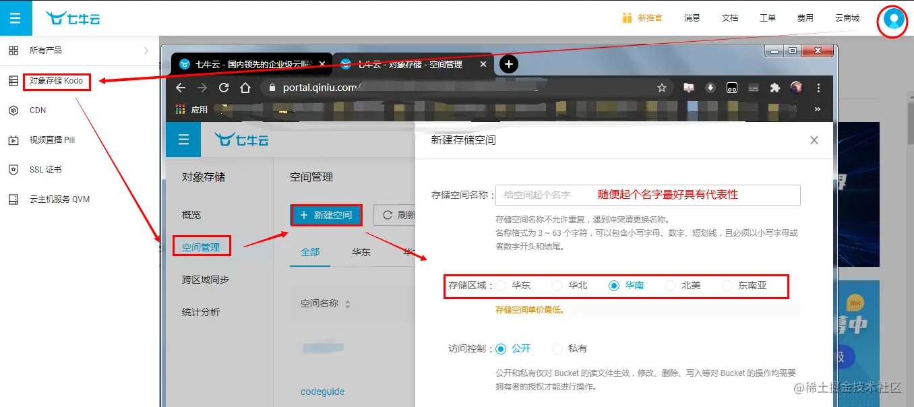The height and width of the screenshot is (407, 914).
Task: Open CDN in the outer sidebar
Action: point(38,111)
